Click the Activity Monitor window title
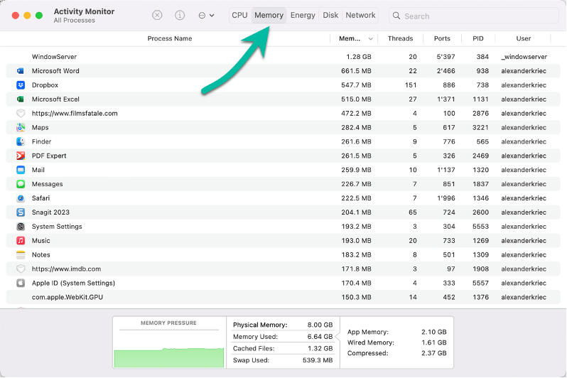The image size is (567, 378). tap(84, 11)
